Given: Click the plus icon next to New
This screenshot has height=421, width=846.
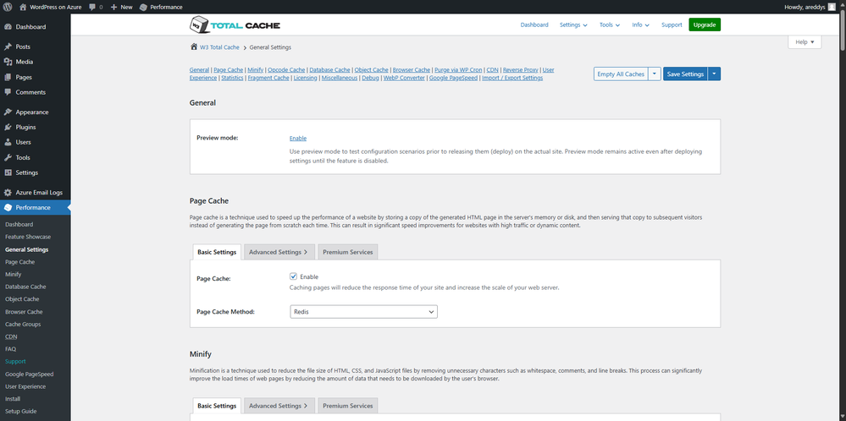Looking at the screenshot, I should pyautogui.click(x=113, y=7).
